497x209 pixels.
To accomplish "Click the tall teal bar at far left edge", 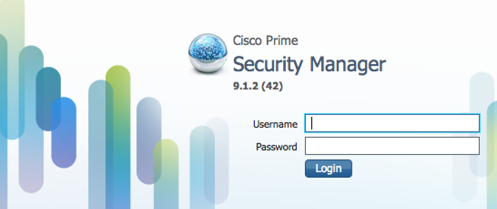I will tap(4, 91).
